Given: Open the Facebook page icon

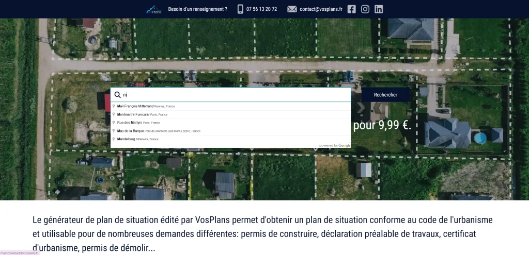Looking at the screenshot, I should tap(351, 9).
